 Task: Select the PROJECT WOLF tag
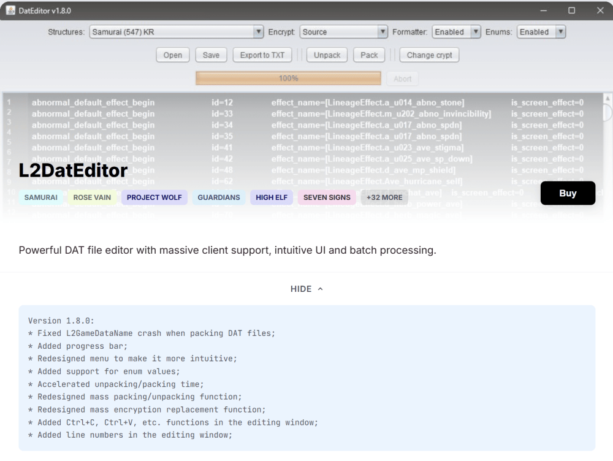pos(154,197)
